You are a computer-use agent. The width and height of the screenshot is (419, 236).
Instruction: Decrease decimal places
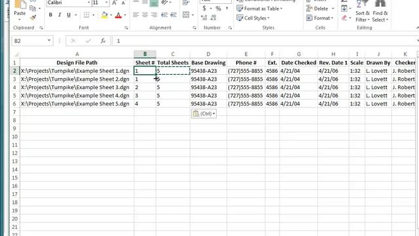[x=213, y=18]
